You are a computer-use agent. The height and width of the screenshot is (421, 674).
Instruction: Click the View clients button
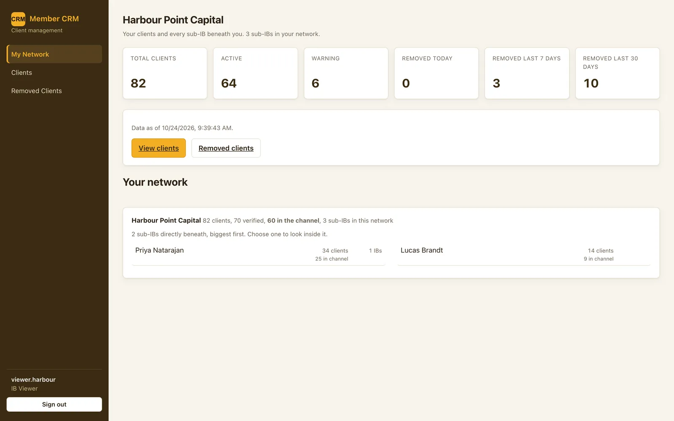point(158,148)
